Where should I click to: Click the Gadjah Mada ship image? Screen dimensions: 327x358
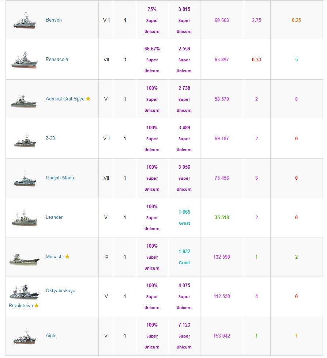click(24, 179)
